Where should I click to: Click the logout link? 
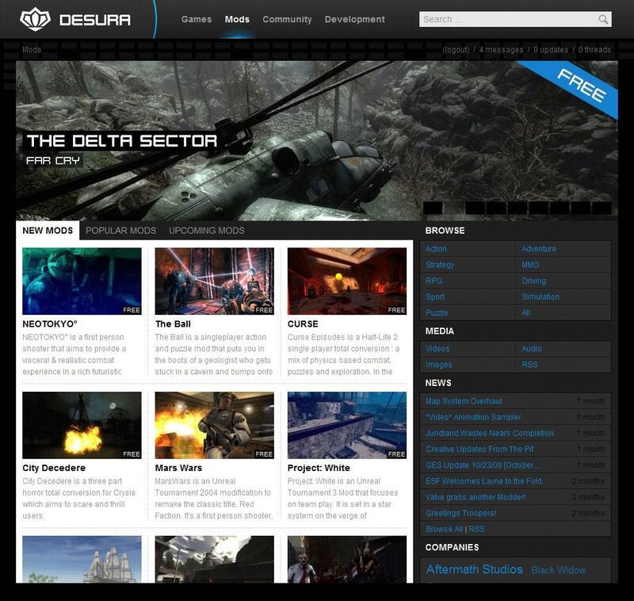pyautogui.click(x=456, y=50)
